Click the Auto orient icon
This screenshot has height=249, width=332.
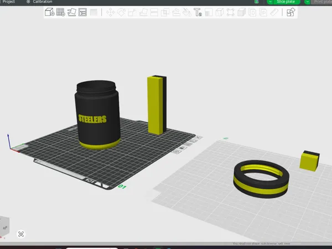pyautogui.click(x=71, y=12)
